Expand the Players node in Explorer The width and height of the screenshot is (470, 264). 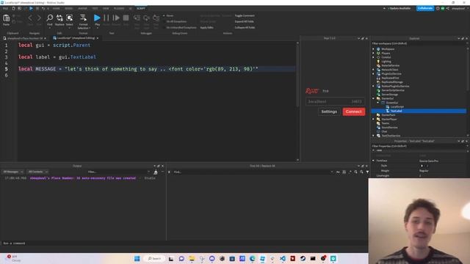pos(374,53)
